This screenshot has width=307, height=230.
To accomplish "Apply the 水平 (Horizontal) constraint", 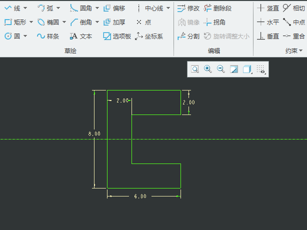I will (x=268, y=22).
